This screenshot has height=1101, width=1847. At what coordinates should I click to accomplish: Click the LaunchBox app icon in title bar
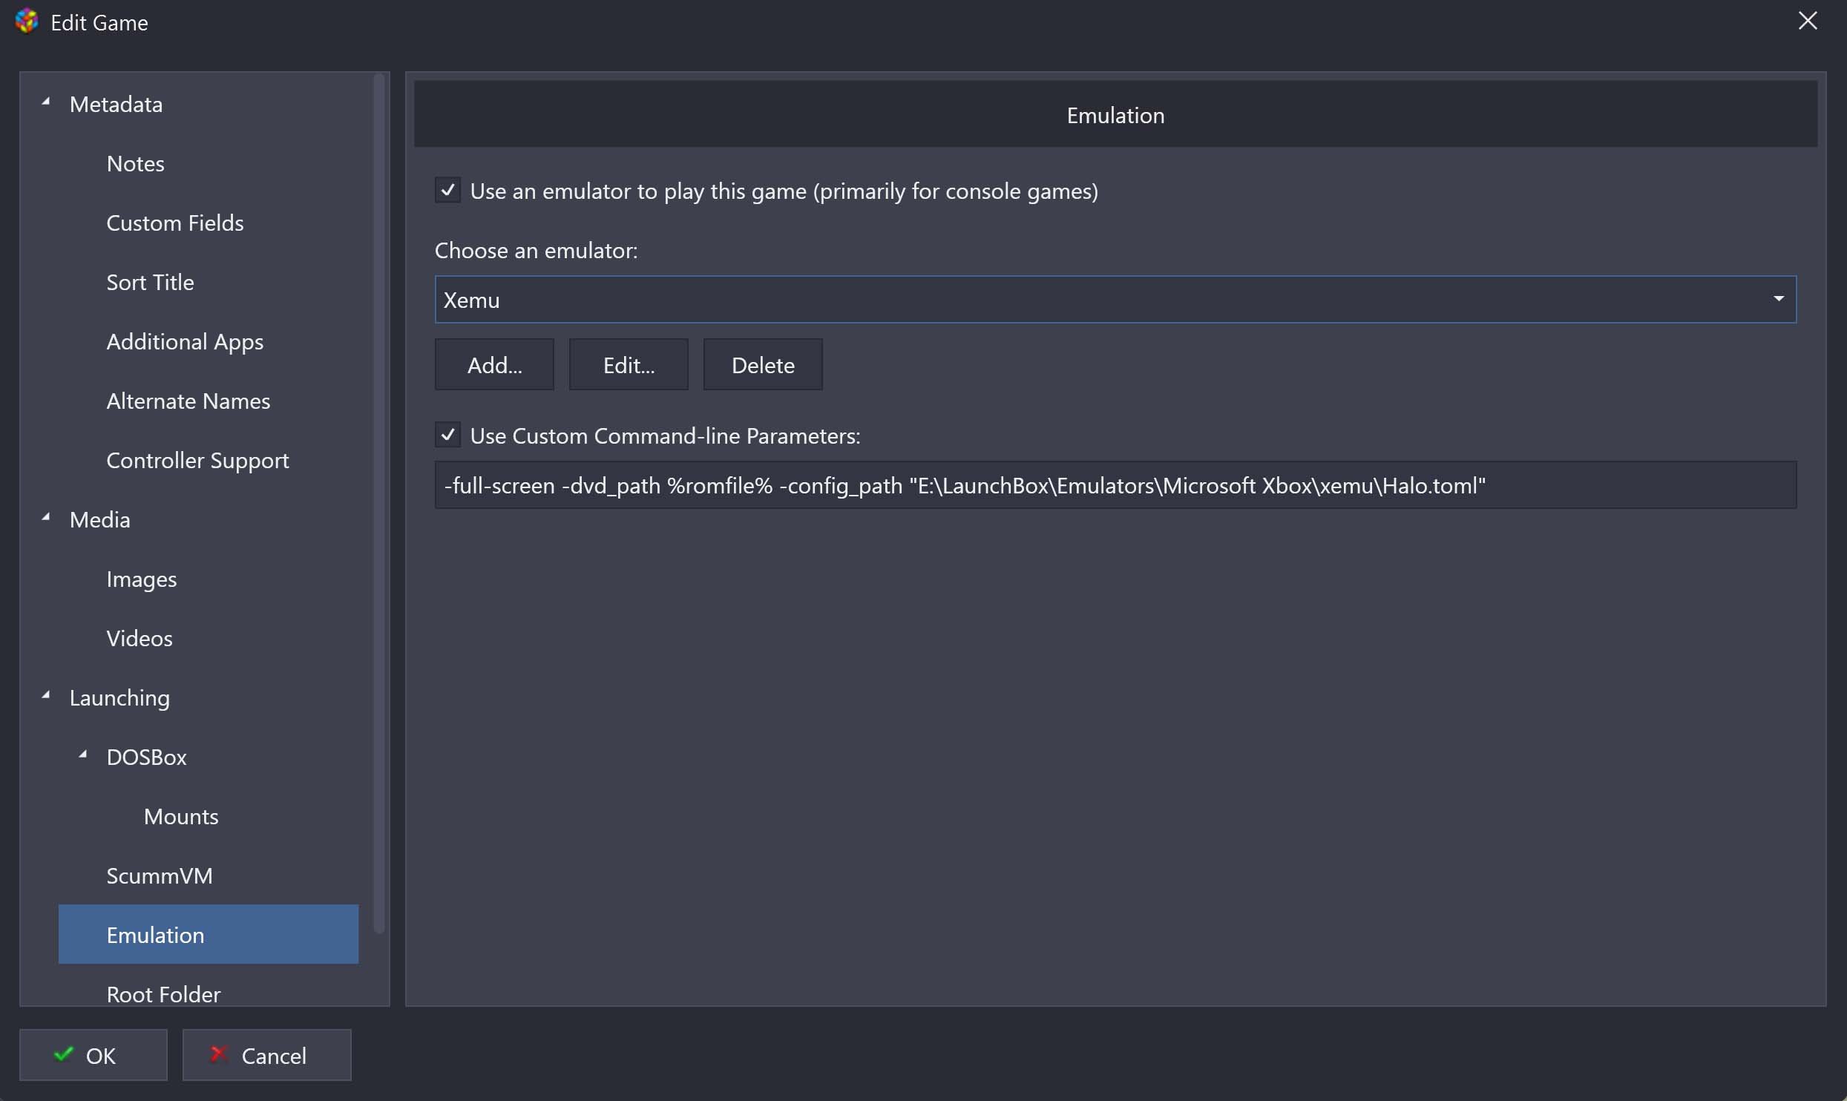[27, 22]
